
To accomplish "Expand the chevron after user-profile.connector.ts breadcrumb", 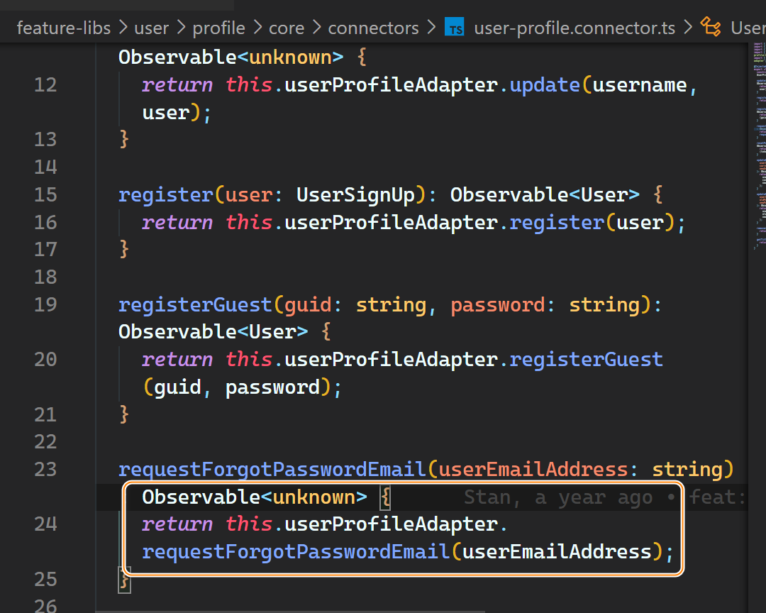I will click(688, 28).
